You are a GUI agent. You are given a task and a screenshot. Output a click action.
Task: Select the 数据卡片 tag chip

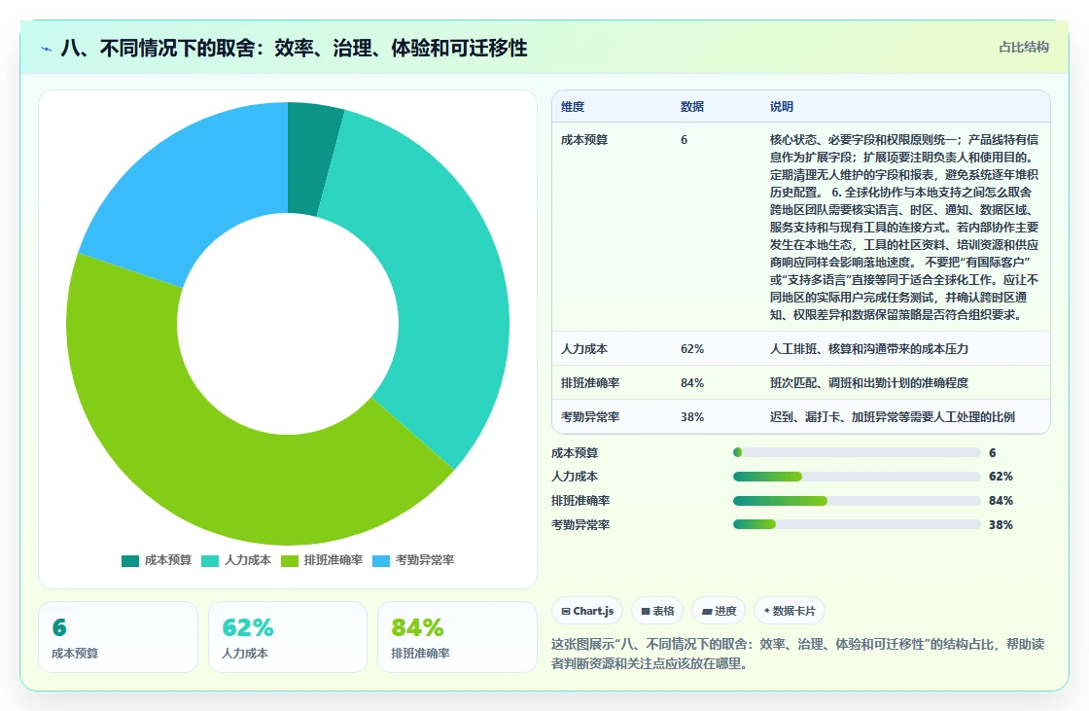click(789, 611)
